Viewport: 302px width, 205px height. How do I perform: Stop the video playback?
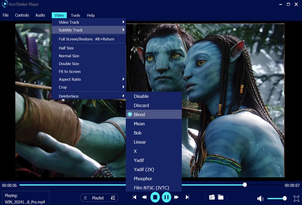pos(155,197)
